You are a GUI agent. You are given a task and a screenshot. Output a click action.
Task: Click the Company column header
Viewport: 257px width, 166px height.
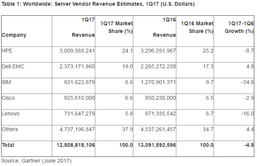click(14, 35)
